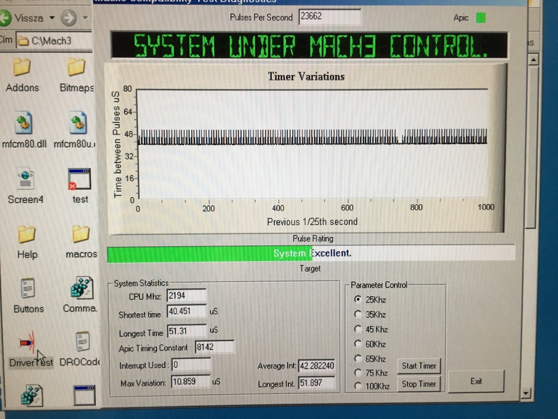
Task: Click the Pulses Per Second field
Action: click(x=330, y=17)
